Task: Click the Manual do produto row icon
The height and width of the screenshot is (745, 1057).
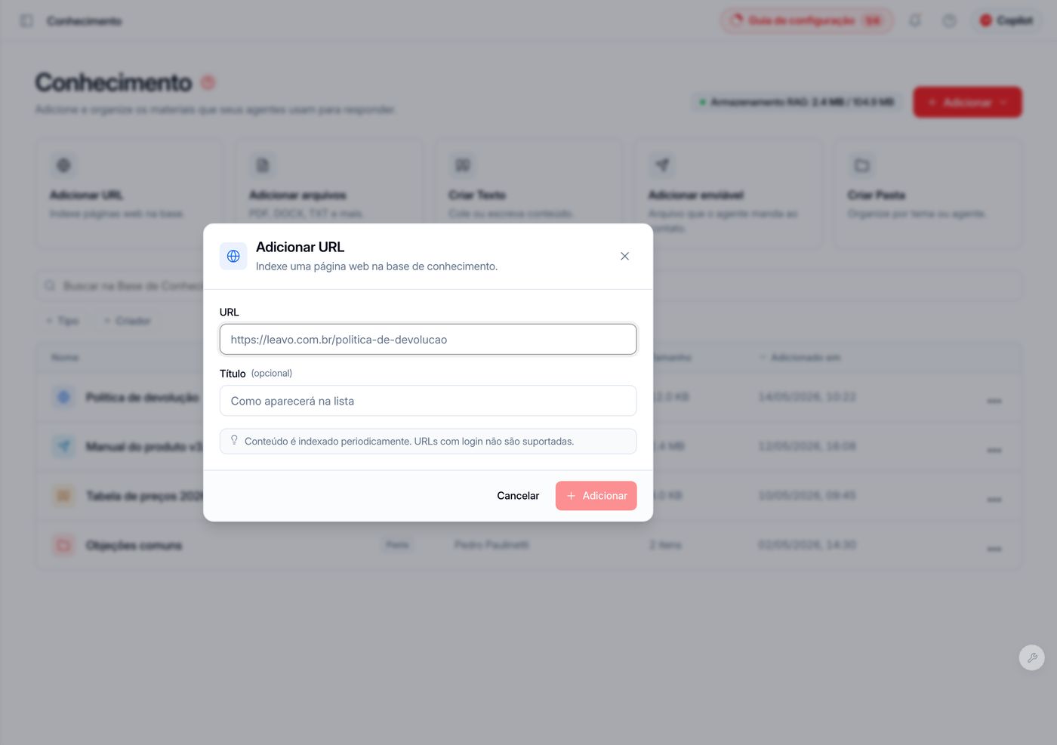Action: [x=64, y=447]
